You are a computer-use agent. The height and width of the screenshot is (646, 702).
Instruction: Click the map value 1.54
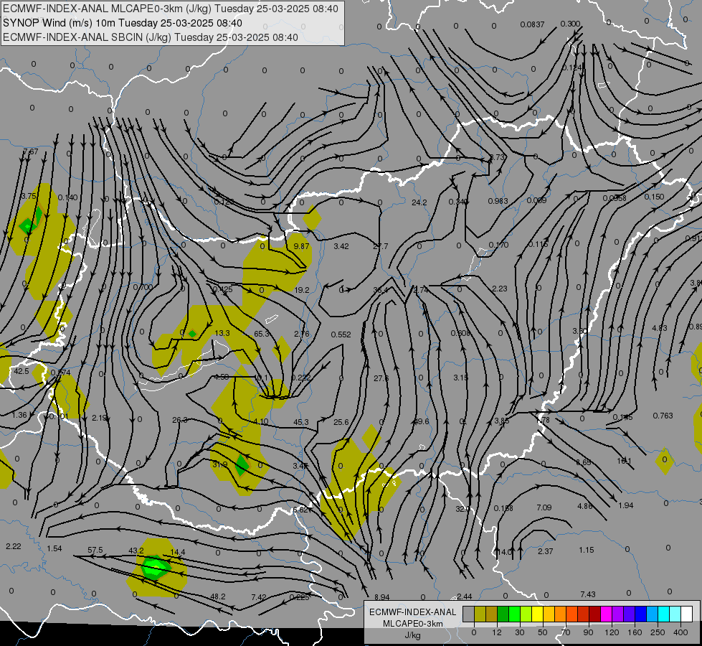54,548
